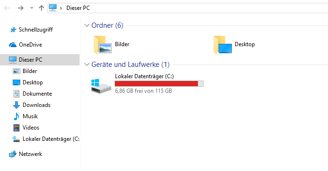This screenshot has width=328, height=171.
Task: Open the Desktop folder icon in main pane
Action: [x=222, y=45]
